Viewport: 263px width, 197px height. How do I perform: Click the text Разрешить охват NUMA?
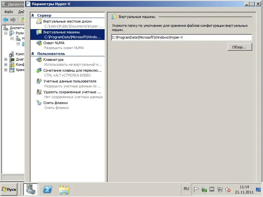pyautogui.click(x=64, y=48)
